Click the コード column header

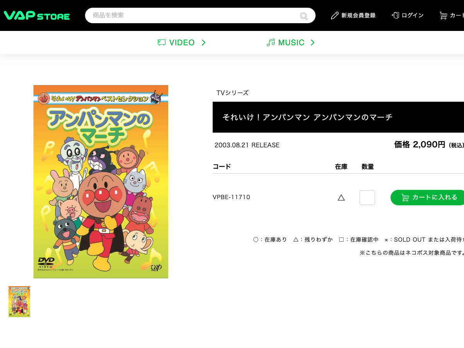tap(222, 167)
